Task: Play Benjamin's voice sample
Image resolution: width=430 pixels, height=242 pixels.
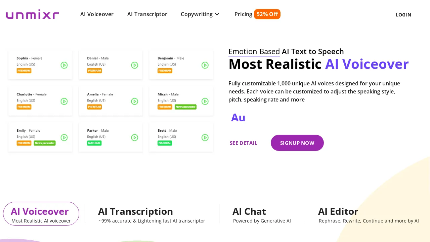Action: pos(205,65)
